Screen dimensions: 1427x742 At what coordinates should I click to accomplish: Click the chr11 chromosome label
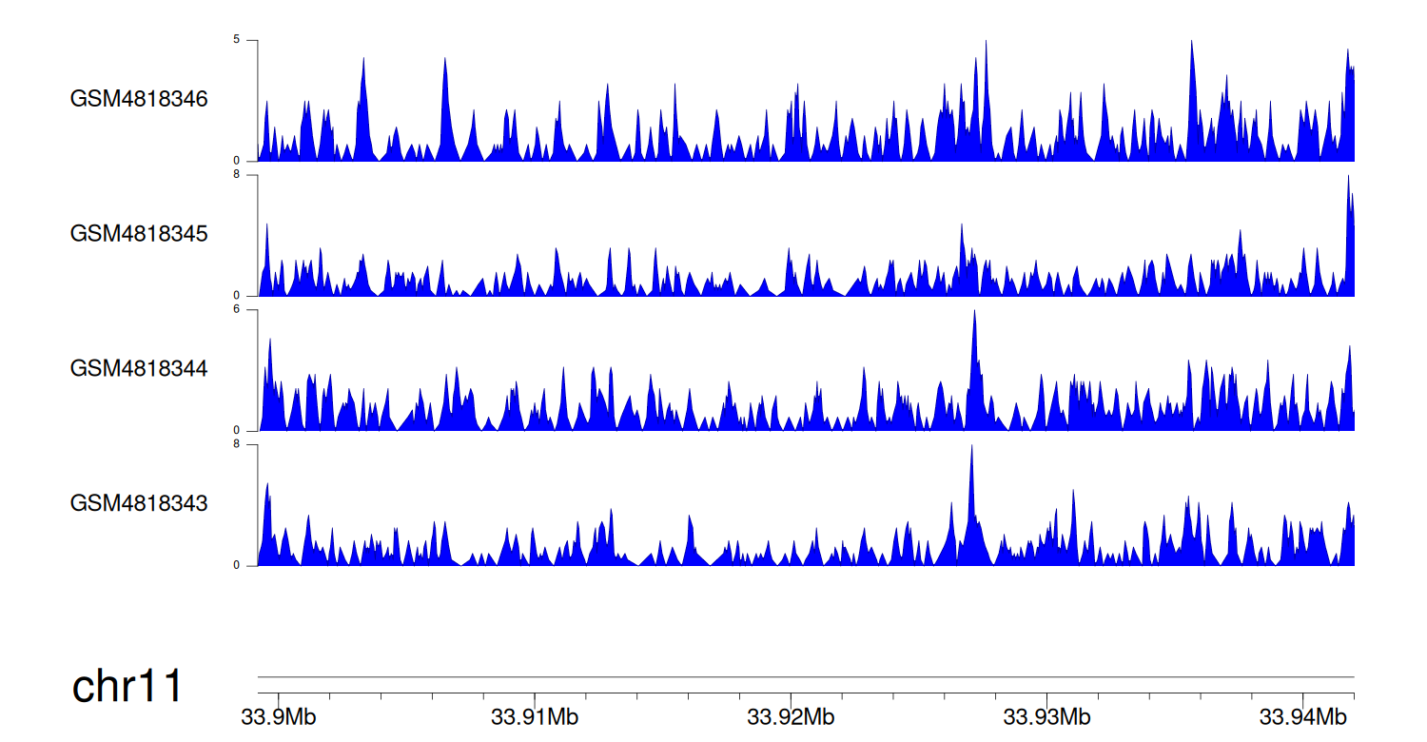click(127, 686)
